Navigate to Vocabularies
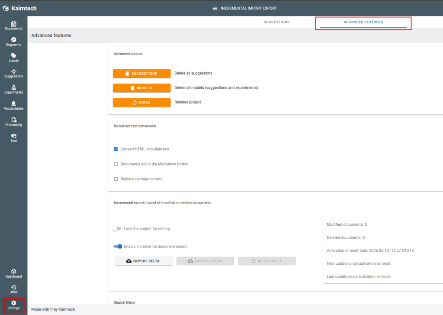 [13, 105]
